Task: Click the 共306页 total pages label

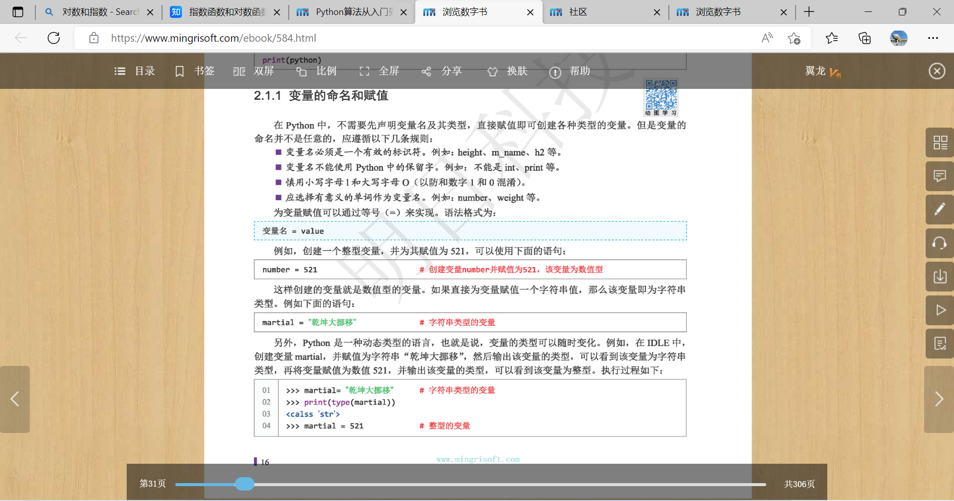Action: [799, 484]
